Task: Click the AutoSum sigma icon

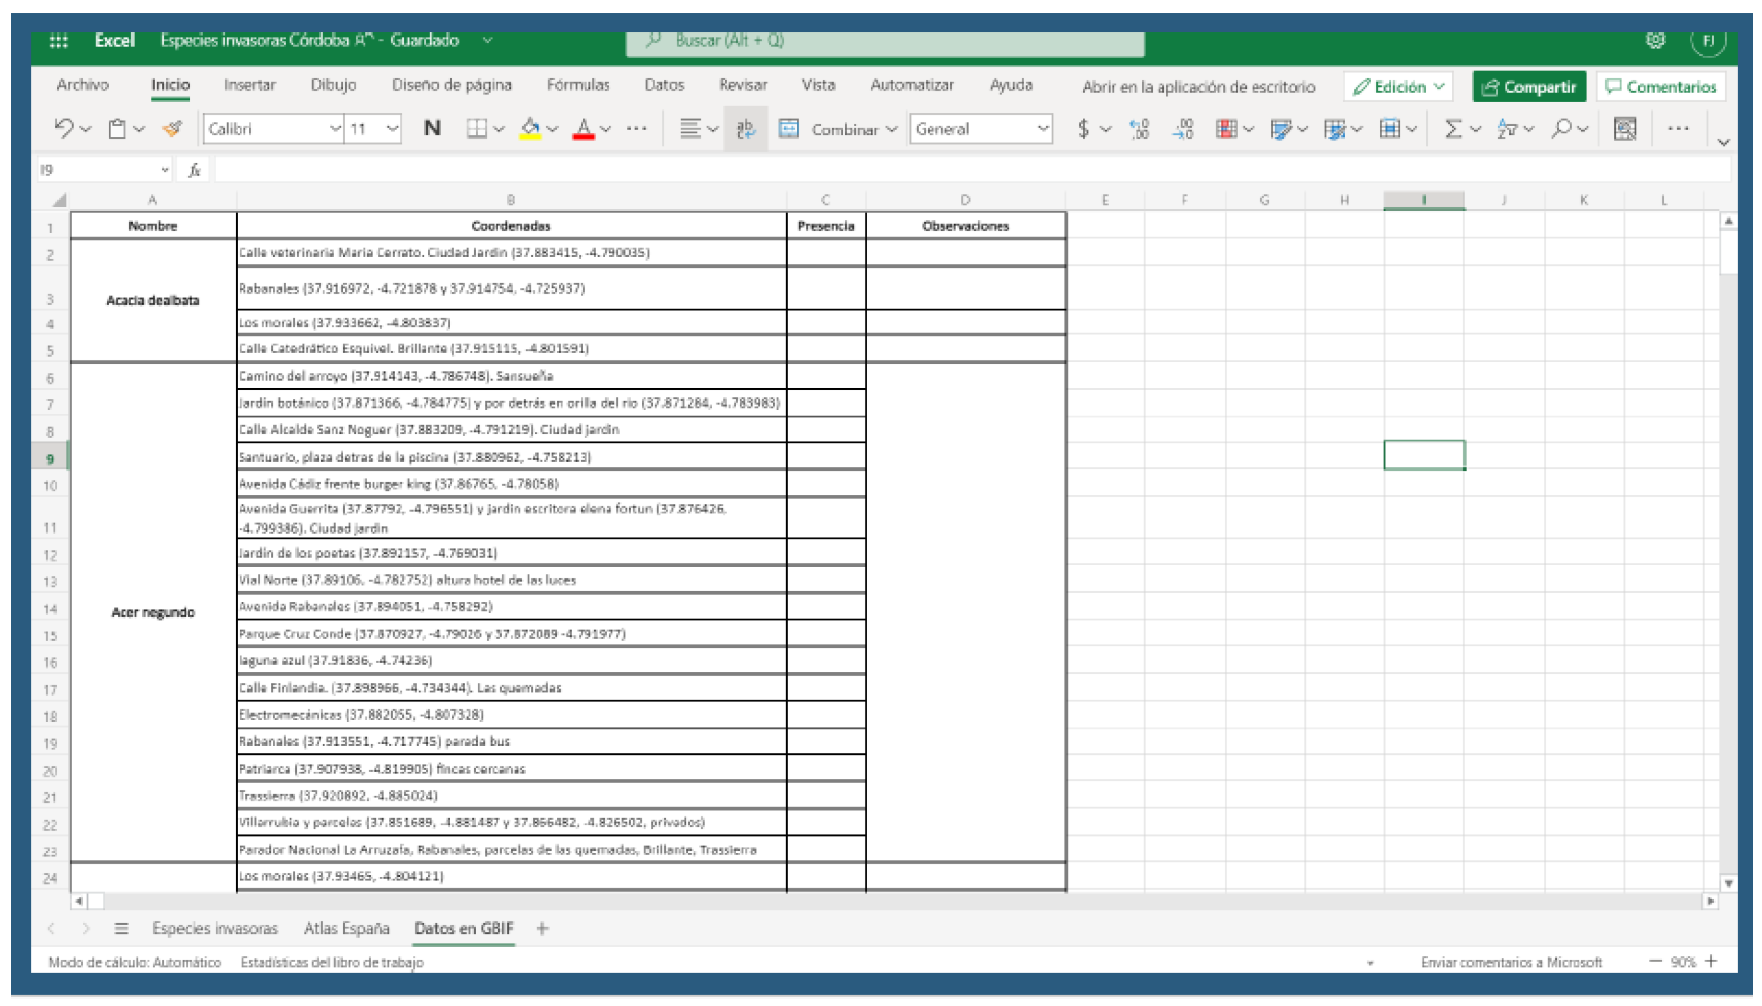Action: pos(1453,129)
